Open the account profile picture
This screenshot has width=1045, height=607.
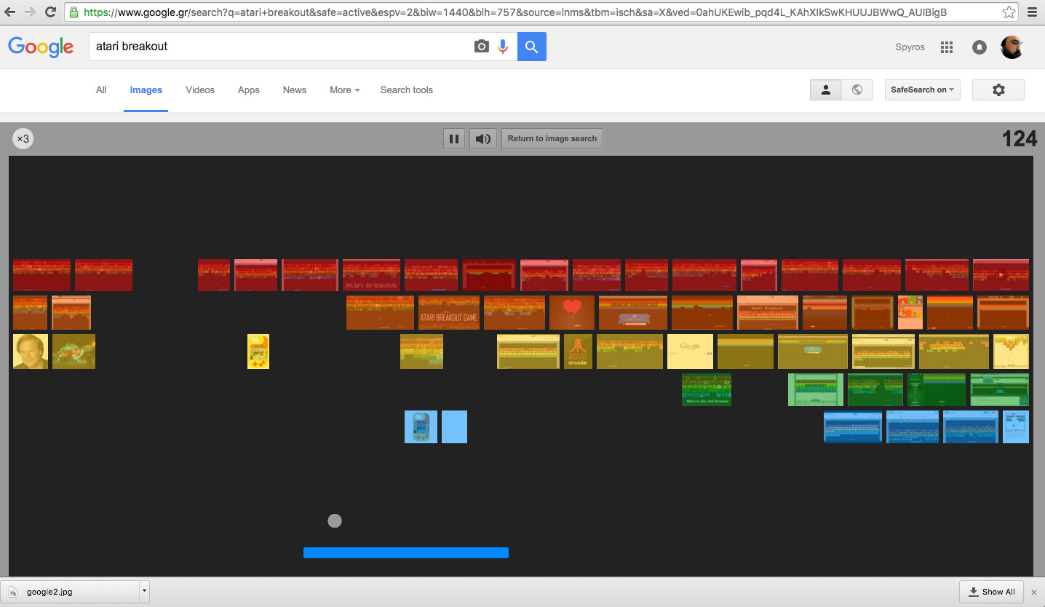(x=1012, y=47)
